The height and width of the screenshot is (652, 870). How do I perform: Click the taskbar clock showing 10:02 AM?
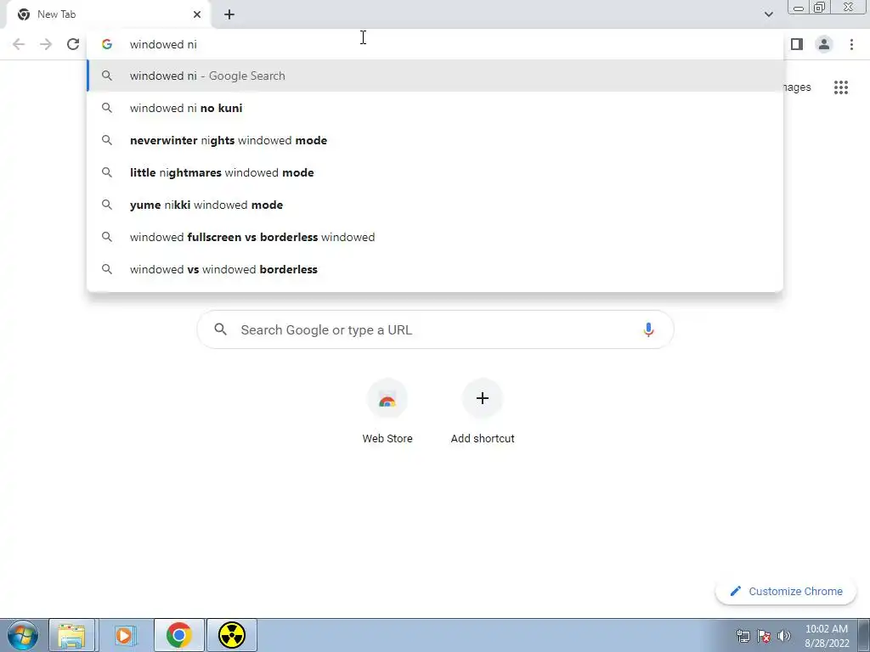[826, 636]
